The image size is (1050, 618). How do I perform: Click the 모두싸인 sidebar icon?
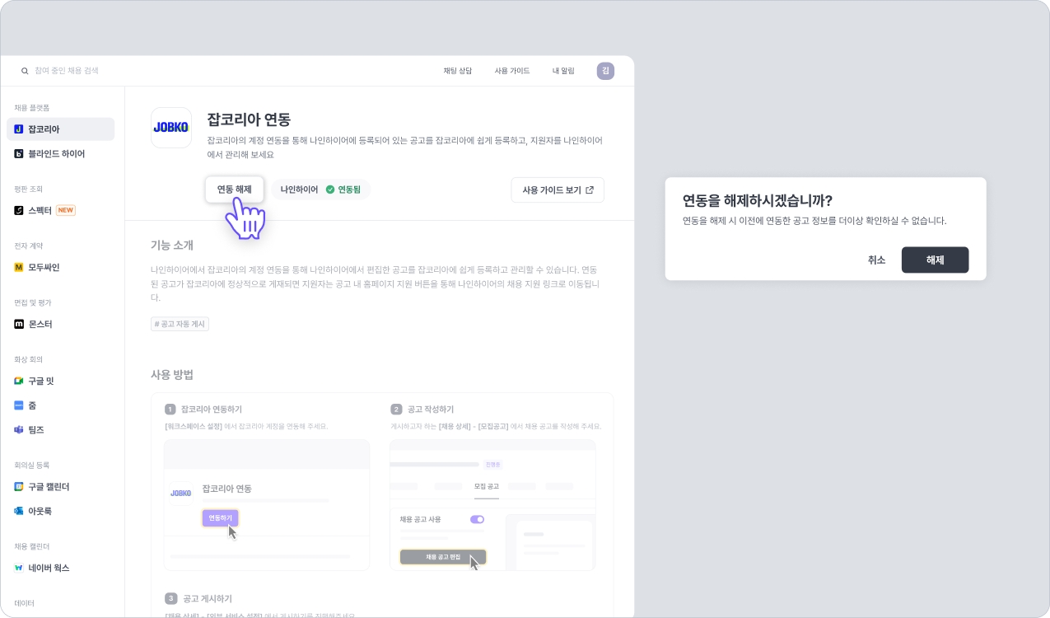click(x=19, y=268)
